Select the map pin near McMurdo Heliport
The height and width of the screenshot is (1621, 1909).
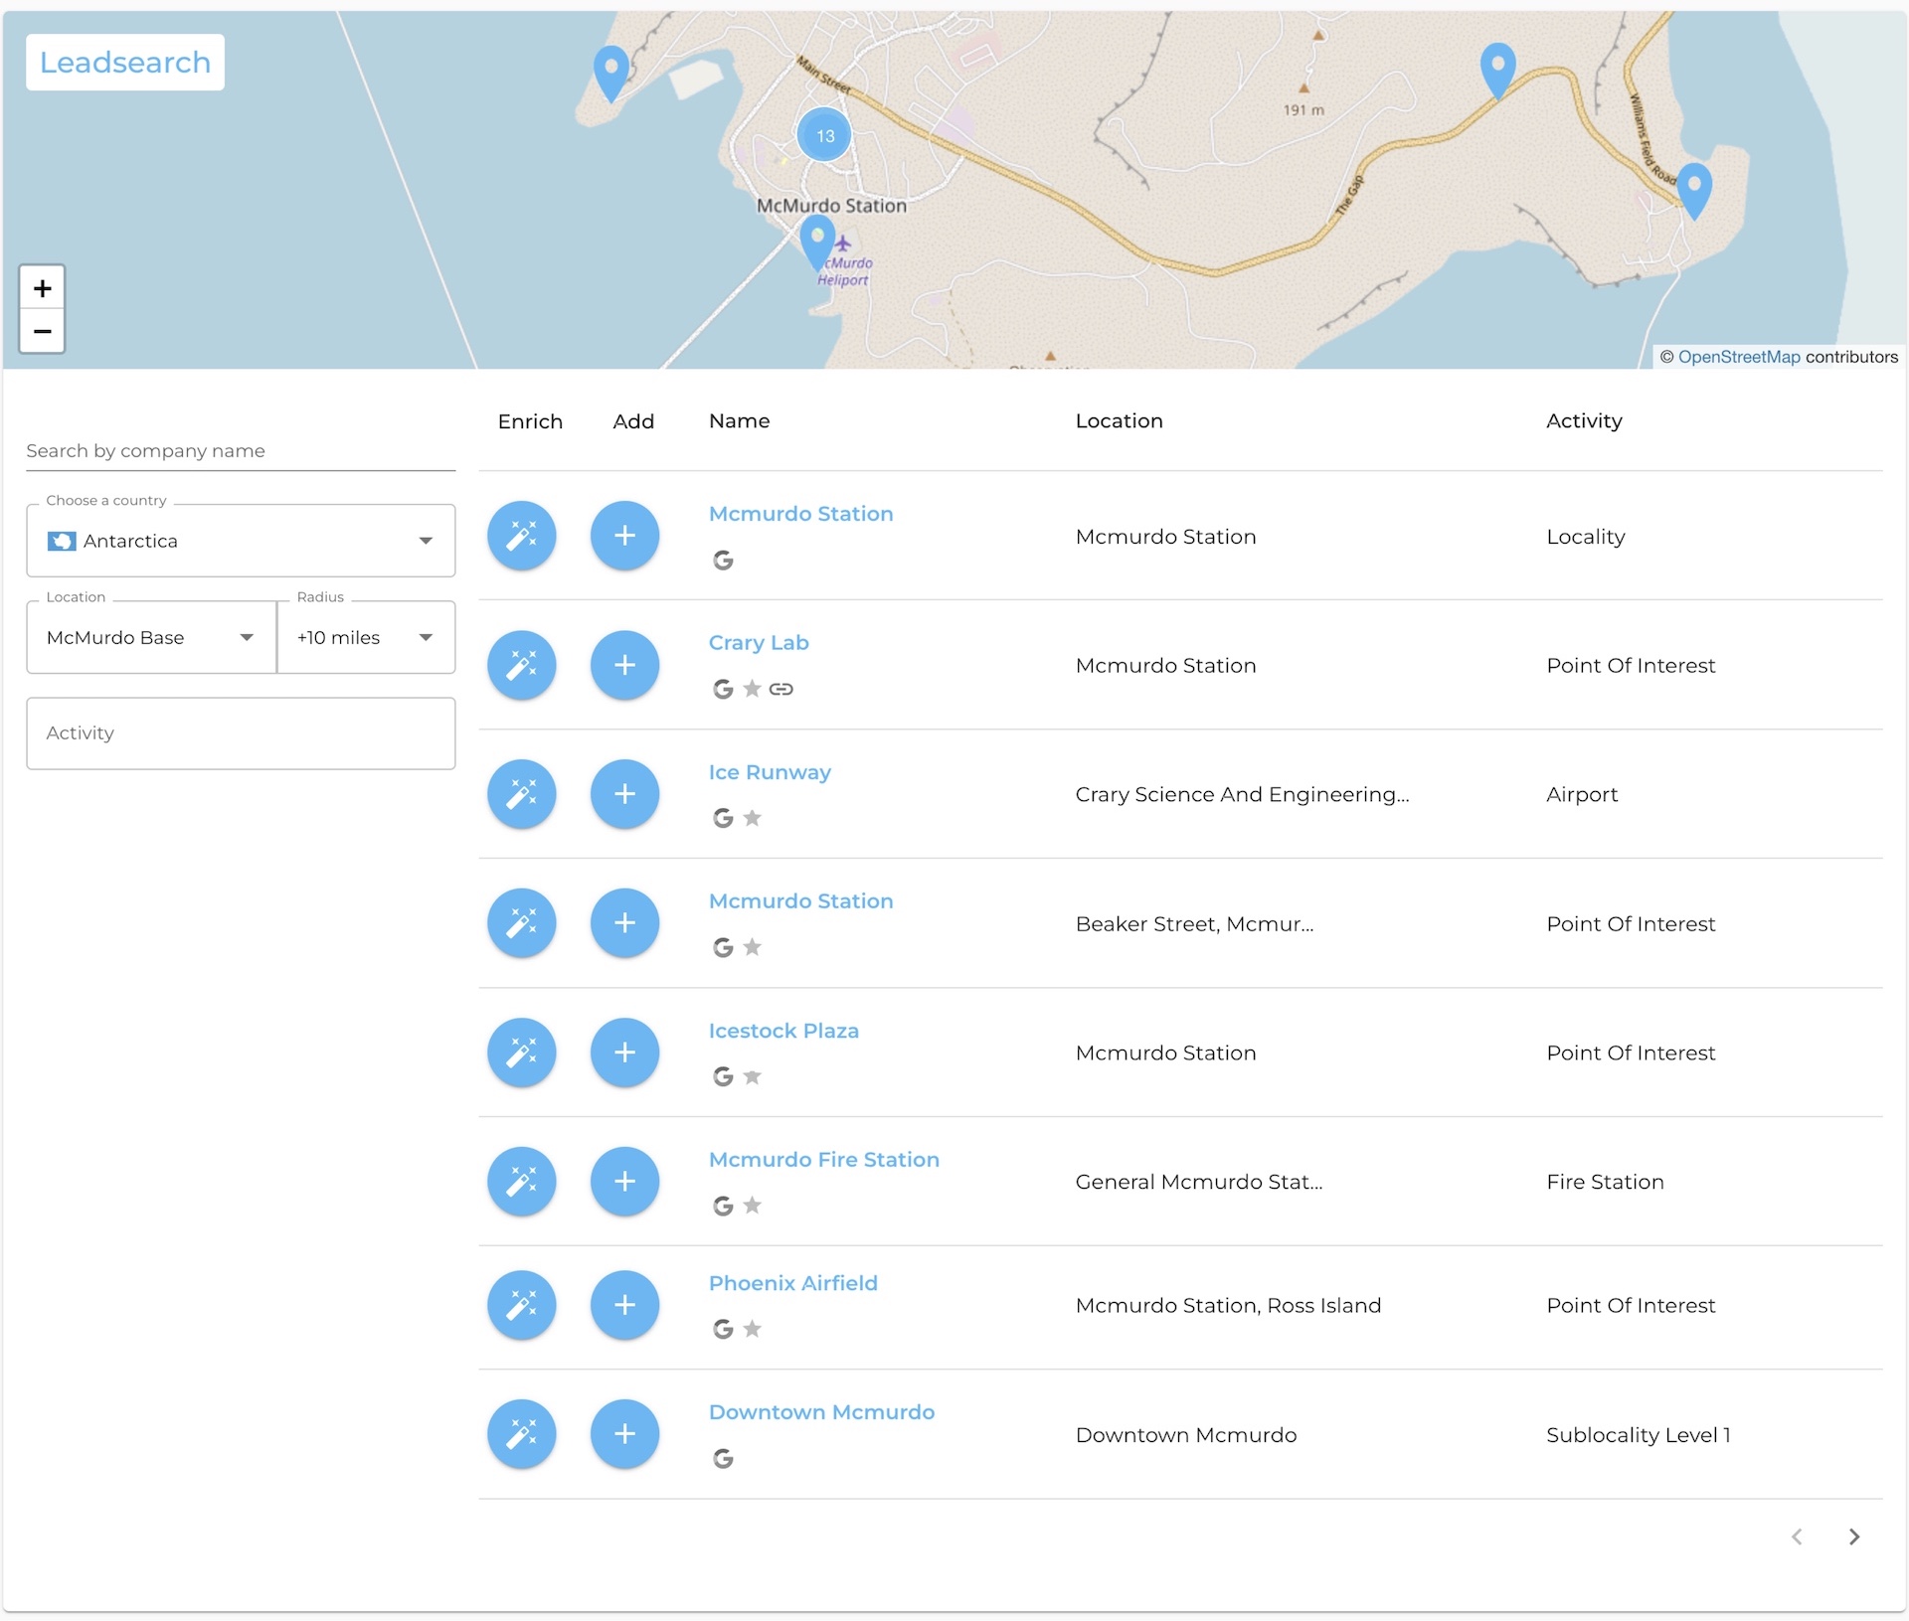(x=817, y=243)
